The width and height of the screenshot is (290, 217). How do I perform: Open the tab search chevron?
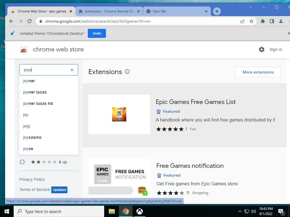coord(251,7)
